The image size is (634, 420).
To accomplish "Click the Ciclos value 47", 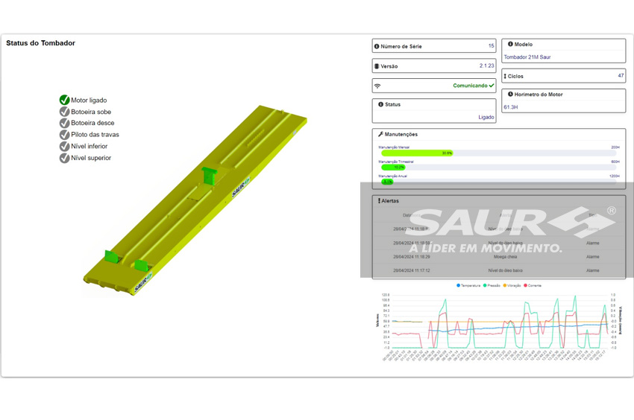I will [x=621, y=75].
